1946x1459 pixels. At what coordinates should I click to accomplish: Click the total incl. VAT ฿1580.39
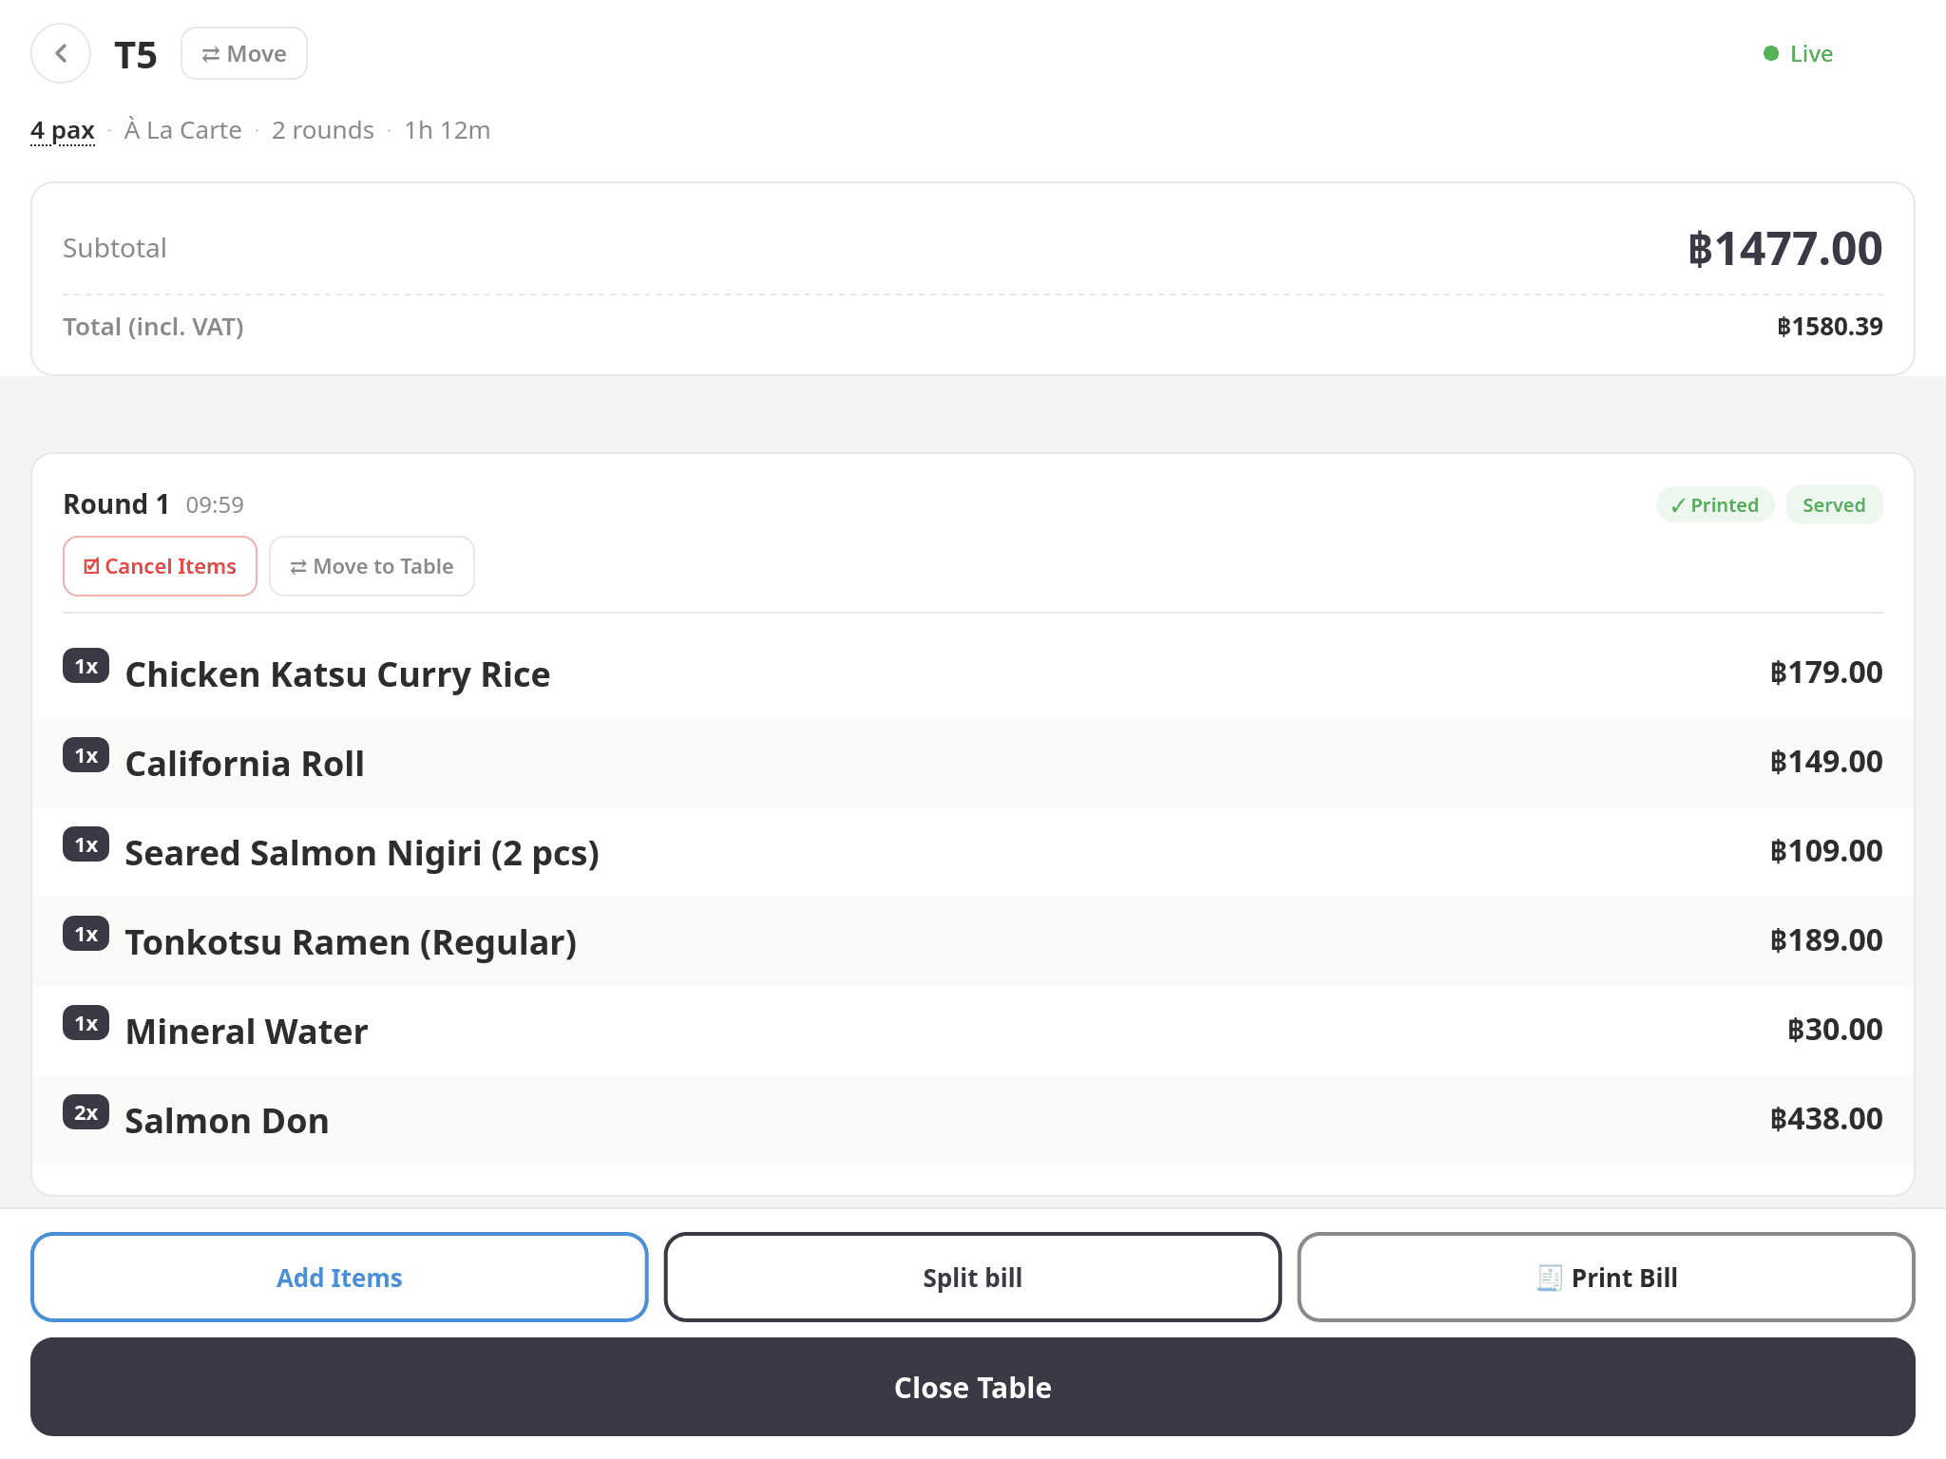click(x=1830, y=327)
